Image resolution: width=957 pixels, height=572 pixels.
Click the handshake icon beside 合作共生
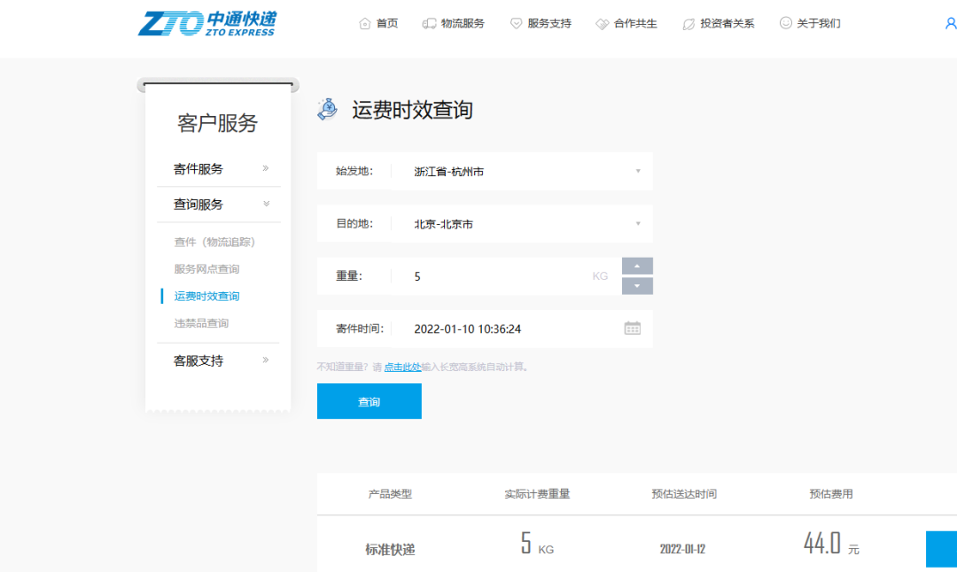coord(601,24)
